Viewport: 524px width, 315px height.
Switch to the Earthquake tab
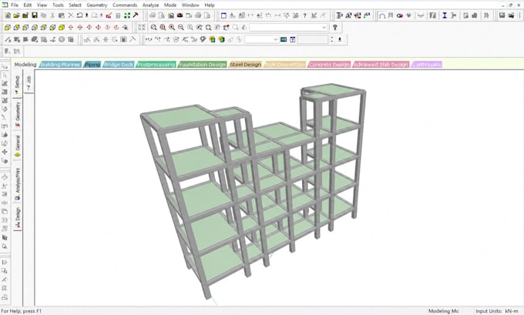coord(427,65)
